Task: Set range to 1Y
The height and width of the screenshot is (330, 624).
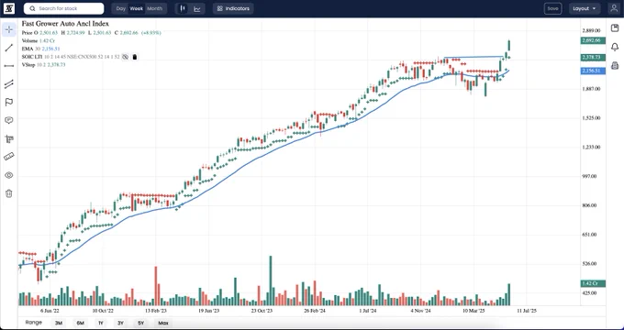Action: (101, 323)
